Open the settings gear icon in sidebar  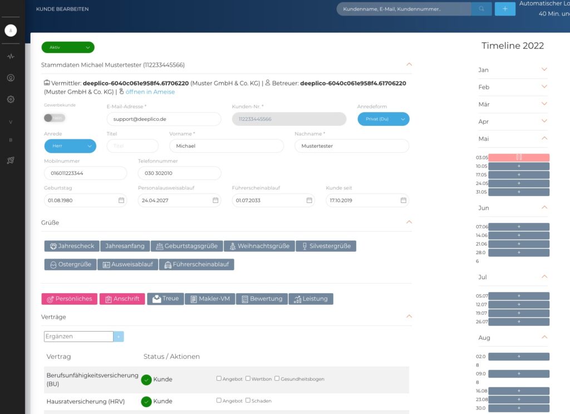[11, 99]
